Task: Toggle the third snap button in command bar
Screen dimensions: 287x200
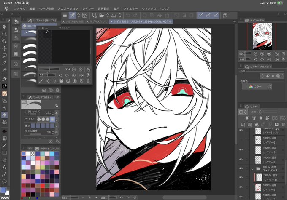Action: coord(216,16)
